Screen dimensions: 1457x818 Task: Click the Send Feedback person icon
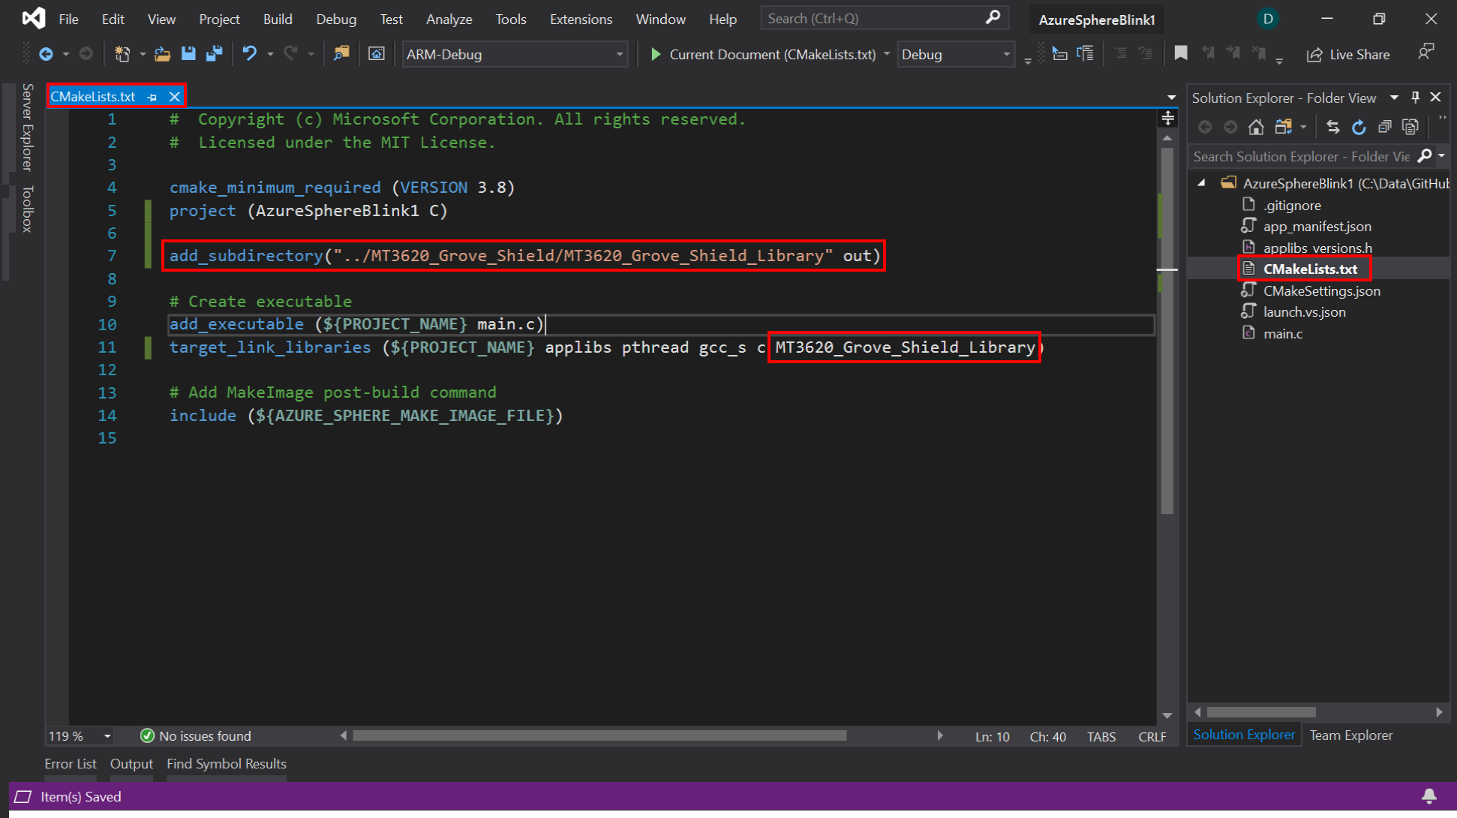(x=1425, y=53)
